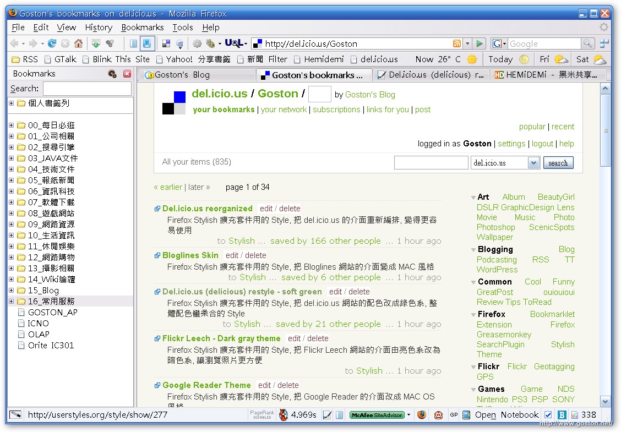Viewport: 621px width, 432px height.
Task: Click the RSS feed icon in address bar
Action: click(456, 43)
